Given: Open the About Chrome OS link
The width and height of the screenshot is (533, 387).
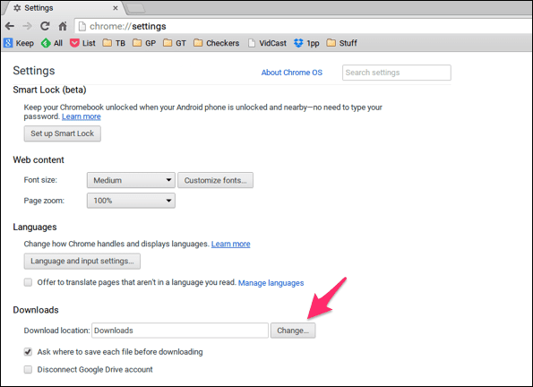Looking at the screenshot, I should pyautogui.click(x=292, y=73).
